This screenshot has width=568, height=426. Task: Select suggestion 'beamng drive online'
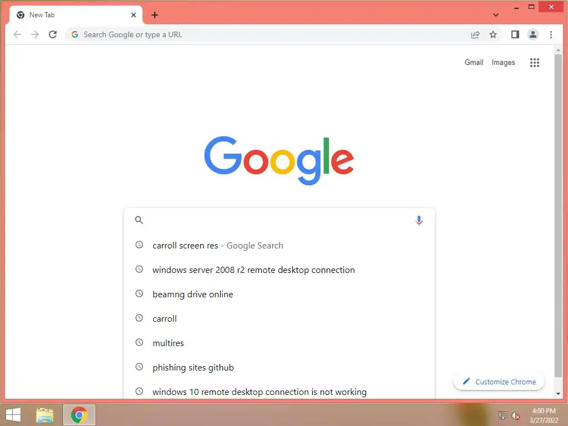279,294
